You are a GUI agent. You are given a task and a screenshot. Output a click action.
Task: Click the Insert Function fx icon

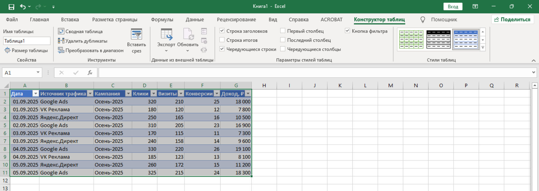pos(90,73)
